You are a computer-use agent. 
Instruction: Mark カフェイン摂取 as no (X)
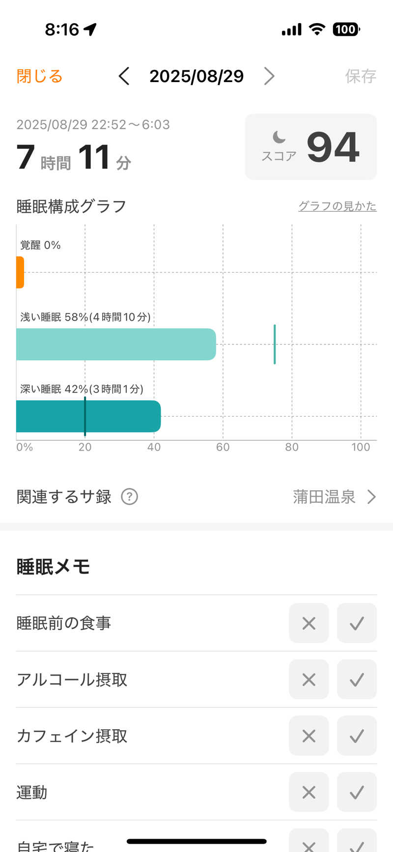(309, 736)
